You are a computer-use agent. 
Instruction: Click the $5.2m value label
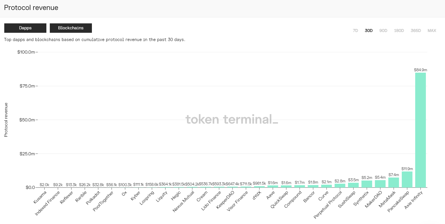(367, 178)
